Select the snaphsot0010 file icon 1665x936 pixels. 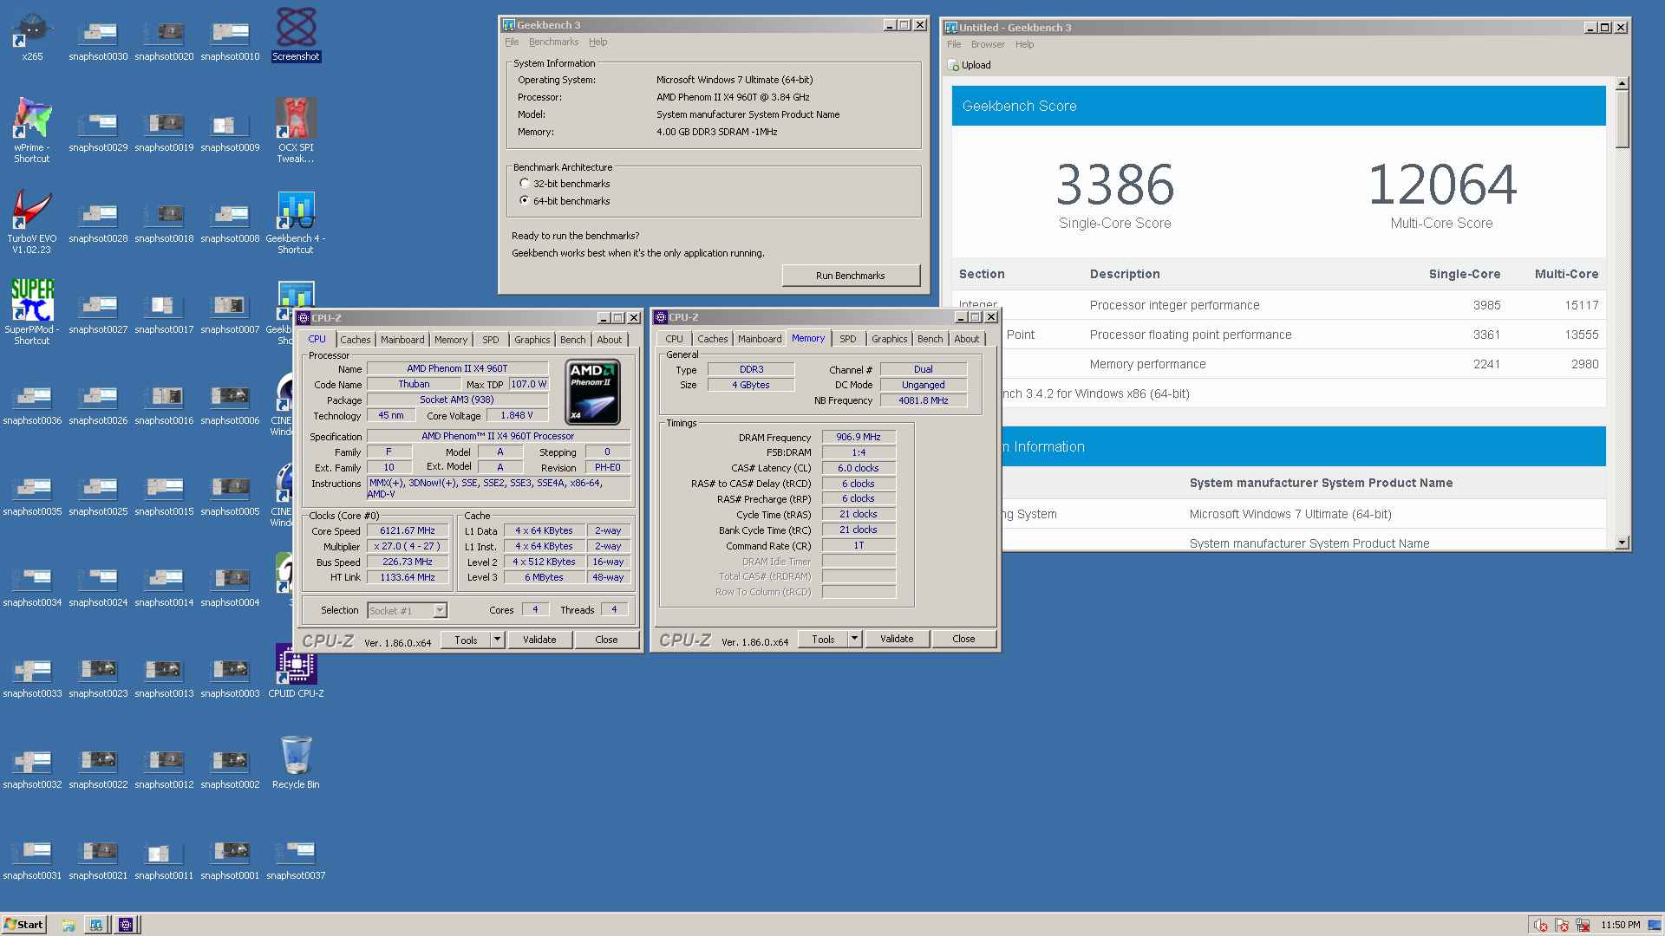click(x=230, y=42)
